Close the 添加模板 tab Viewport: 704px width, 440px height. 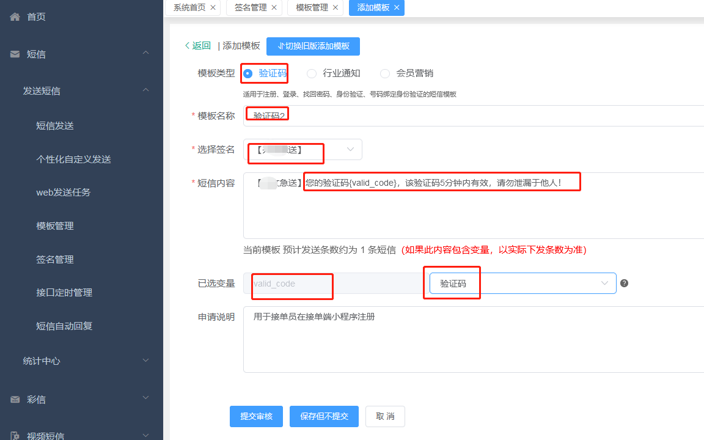397,7
